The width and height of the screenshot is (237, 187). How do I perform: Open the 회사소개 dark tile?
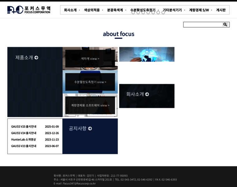click(147, 96)
